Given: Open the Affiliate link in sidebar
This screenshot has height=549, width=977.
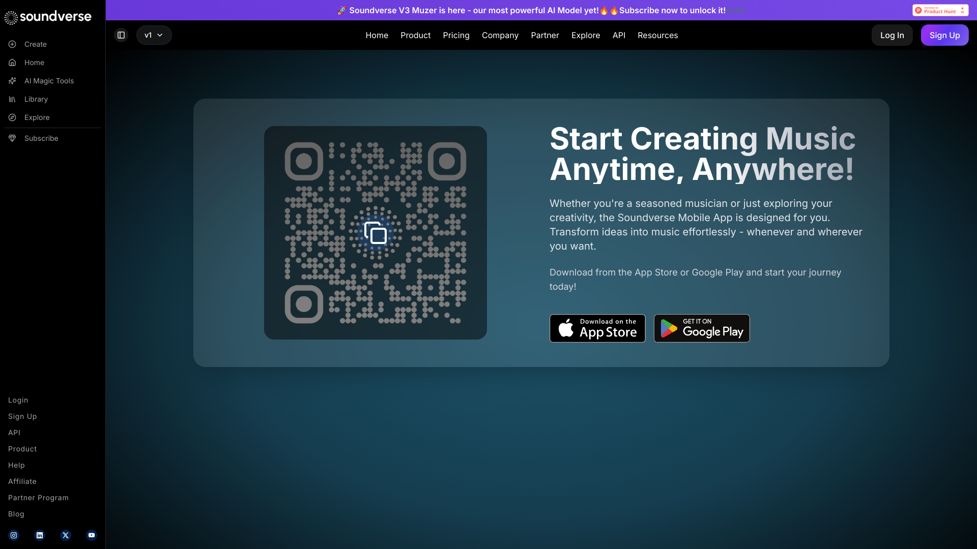Looking at the screenshot, I should pos(22,481).
